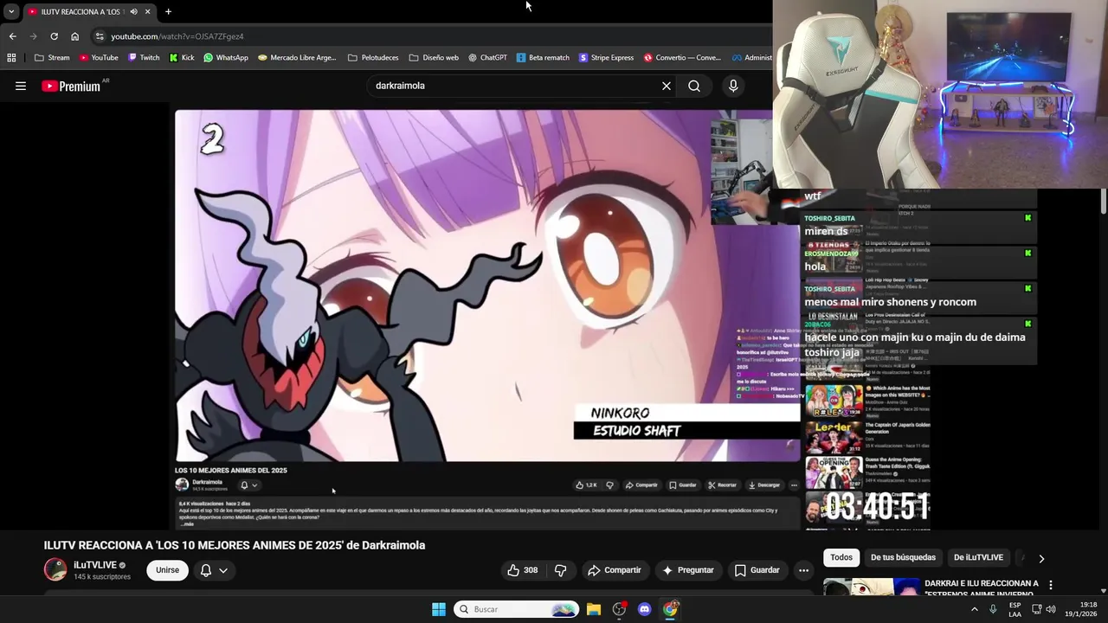Open iLuTVLIVE channel name link
1108x623 pixels.
(x=95, y=565)
